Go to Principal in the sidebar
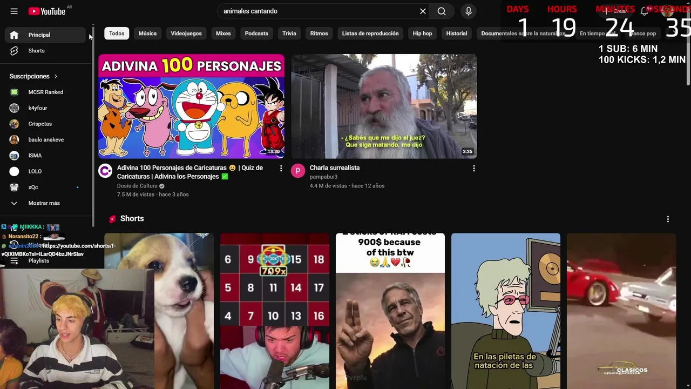The height and width of the screenshot is (389, 691). 45,35
